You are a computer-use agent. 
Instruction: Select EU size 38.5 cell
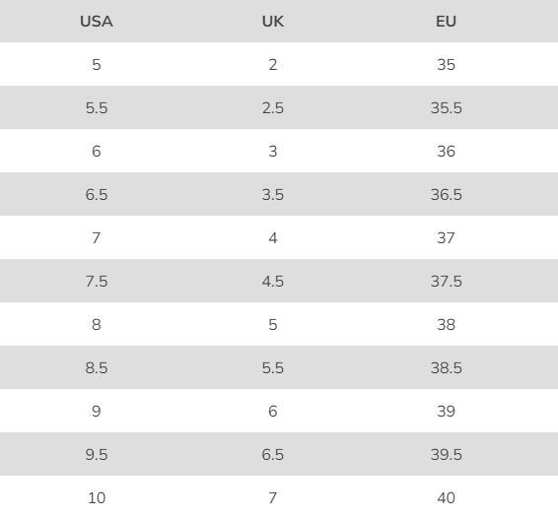coord(447,368)
